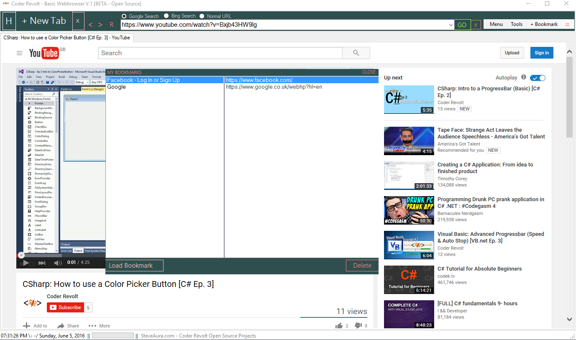Open the URL bar dropdown arrow
576x340 pixels.
451,24
